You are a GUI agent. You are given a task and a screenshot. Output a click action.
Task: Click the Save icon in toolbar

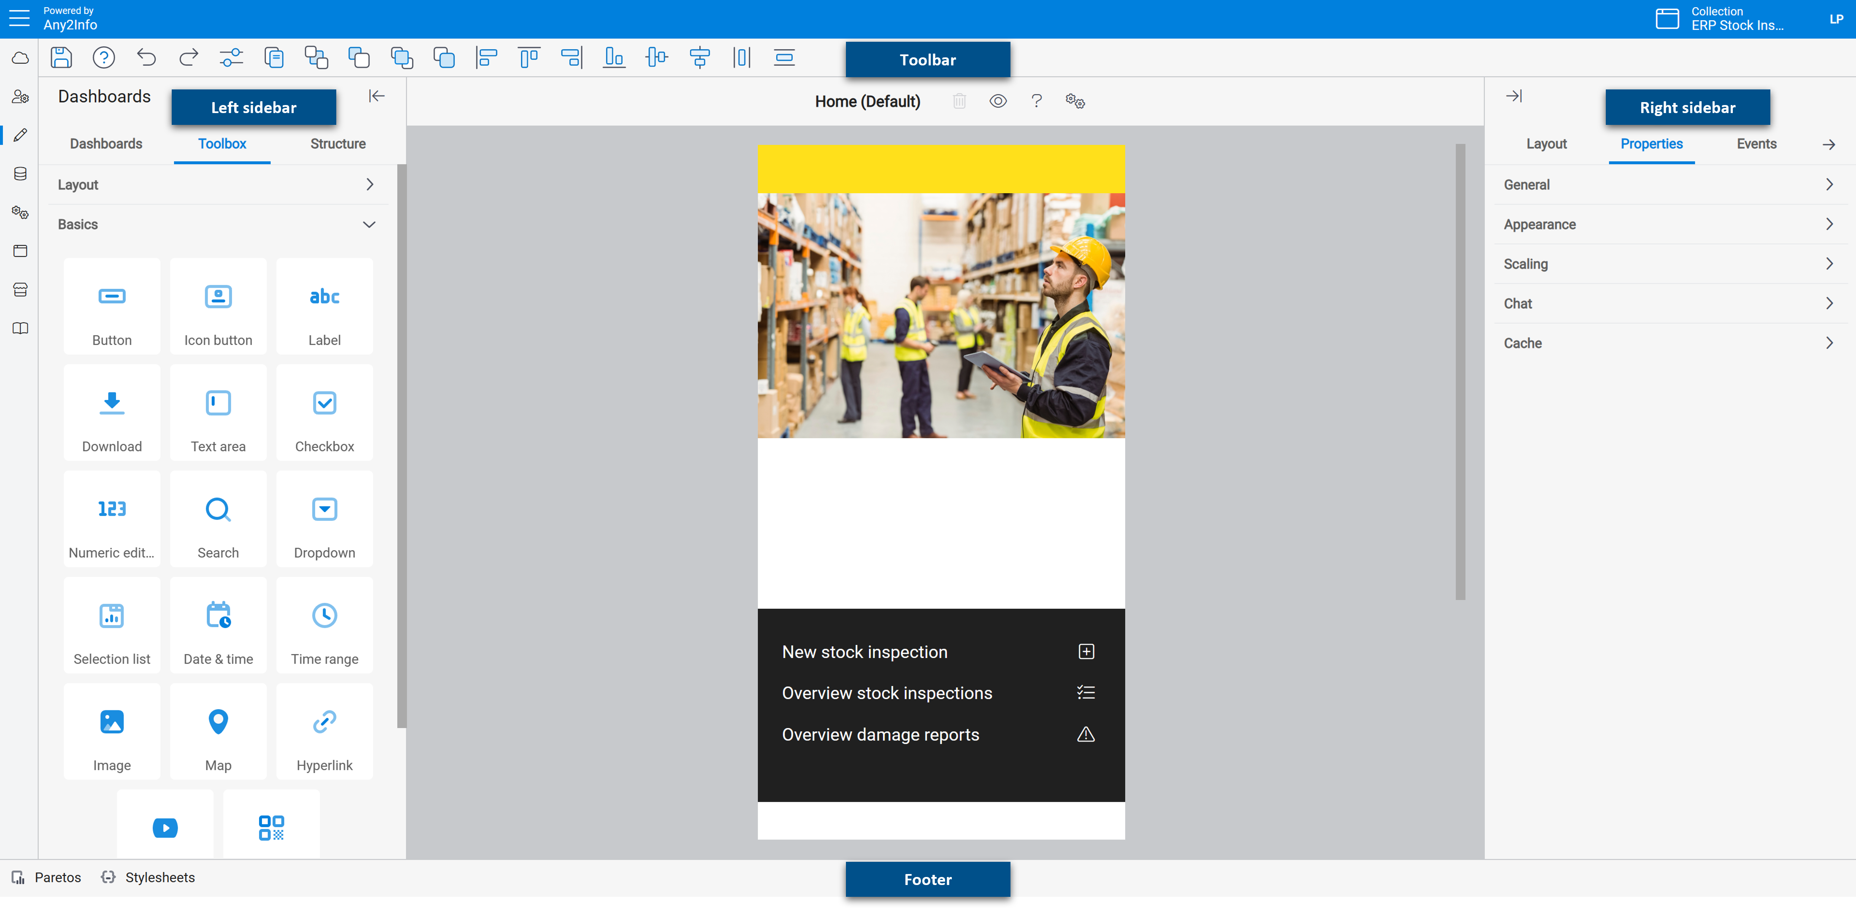61,58
